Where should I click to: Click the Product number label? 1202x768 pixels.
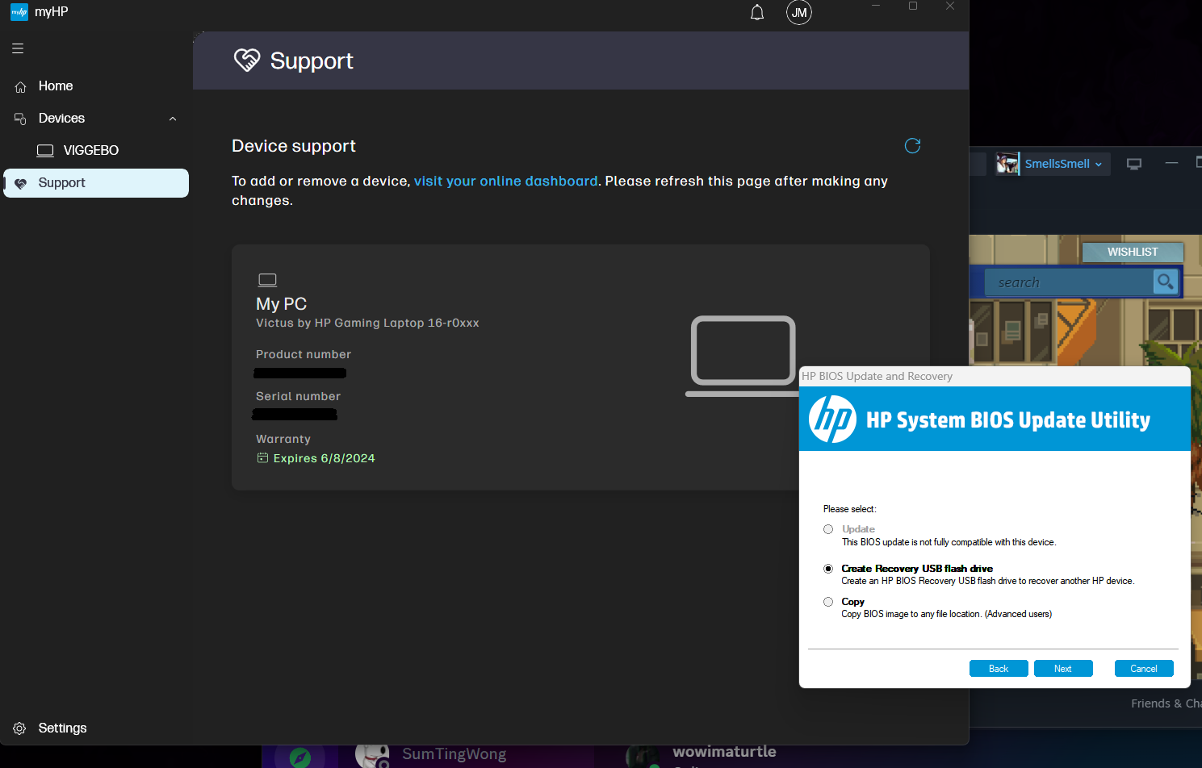304,355
